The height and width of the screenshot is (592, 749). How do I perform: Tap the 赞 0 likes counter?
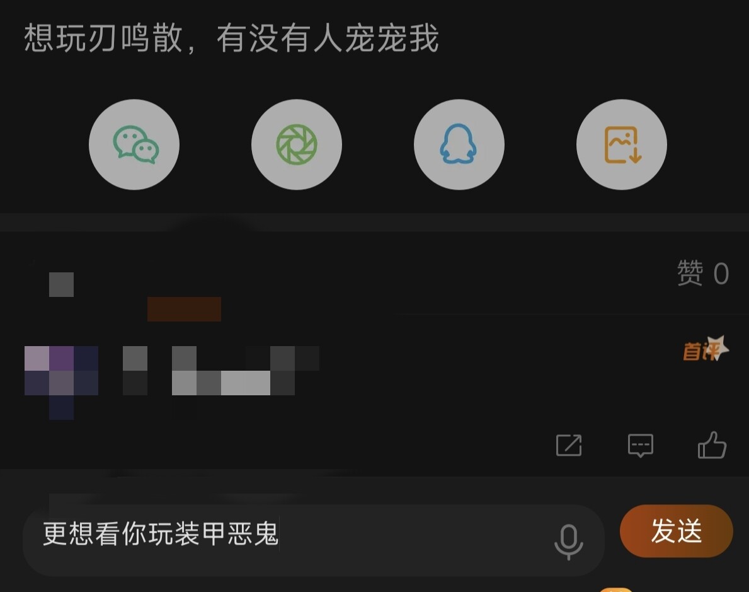pos(702,273)
